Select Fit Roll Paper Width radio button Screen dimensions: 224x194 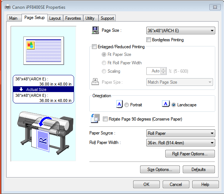click(x=104, y=63)
